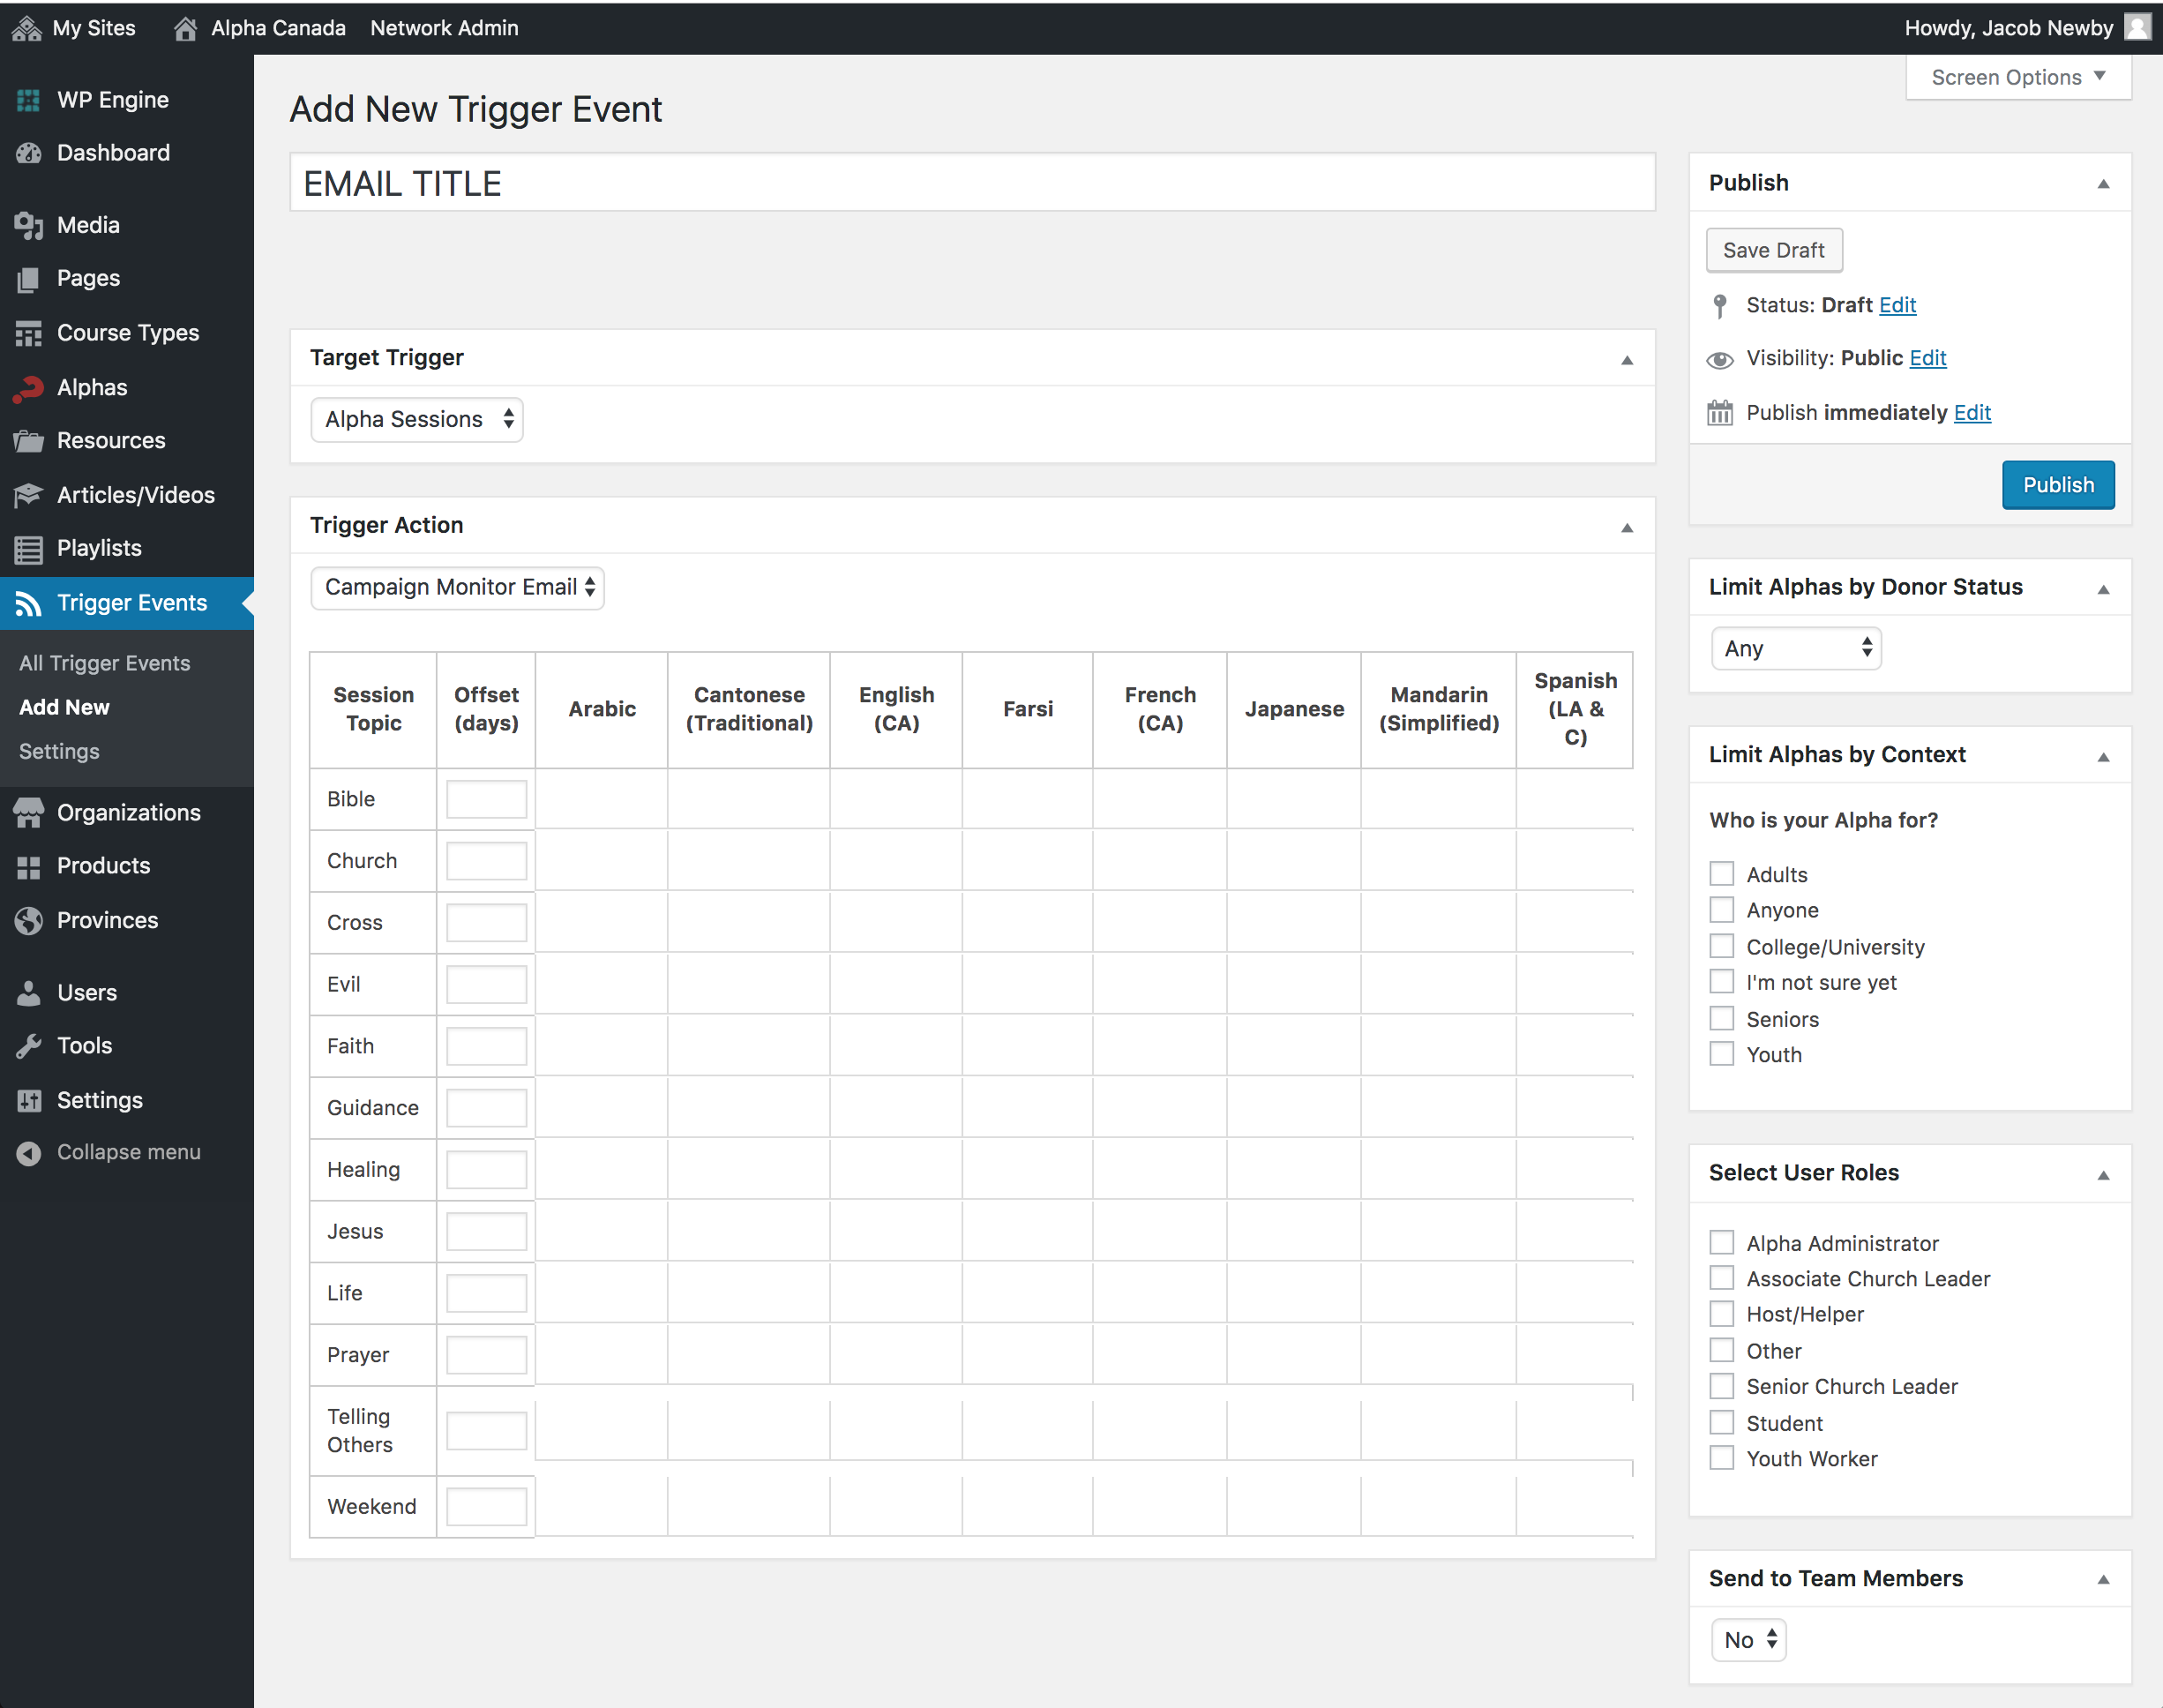Click the Articles/Videos graduation cap icon
The width and height of the screenshot is (2163, 1708).
click(28, 495)
